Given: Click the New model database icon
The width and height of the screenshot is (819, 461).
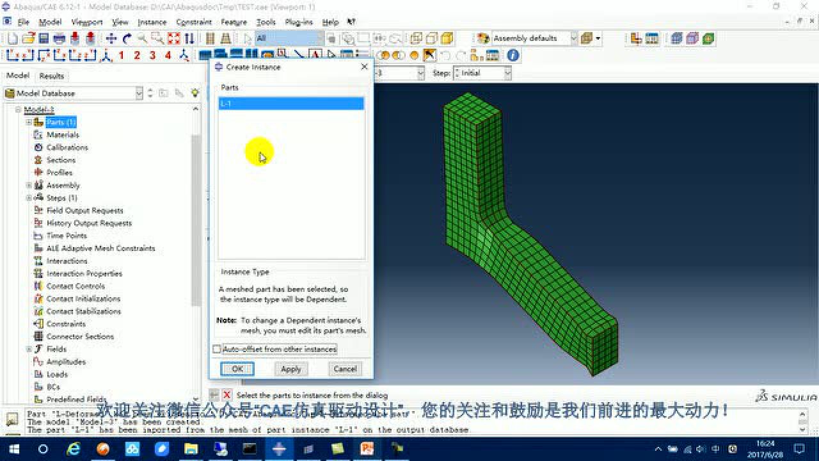Looking at the screenshot, I should (12, 38).
